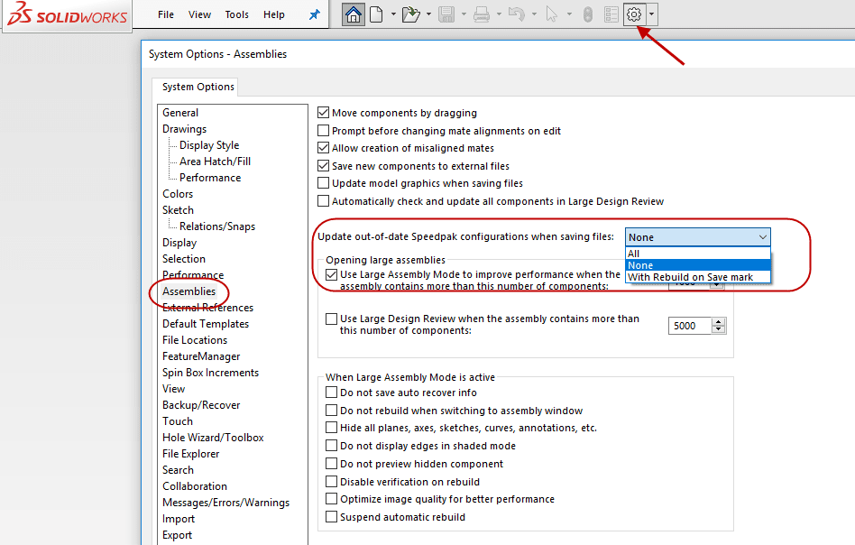The image size is (855, 545).
Task: Click the Open file icon
Action: (410, 14)
